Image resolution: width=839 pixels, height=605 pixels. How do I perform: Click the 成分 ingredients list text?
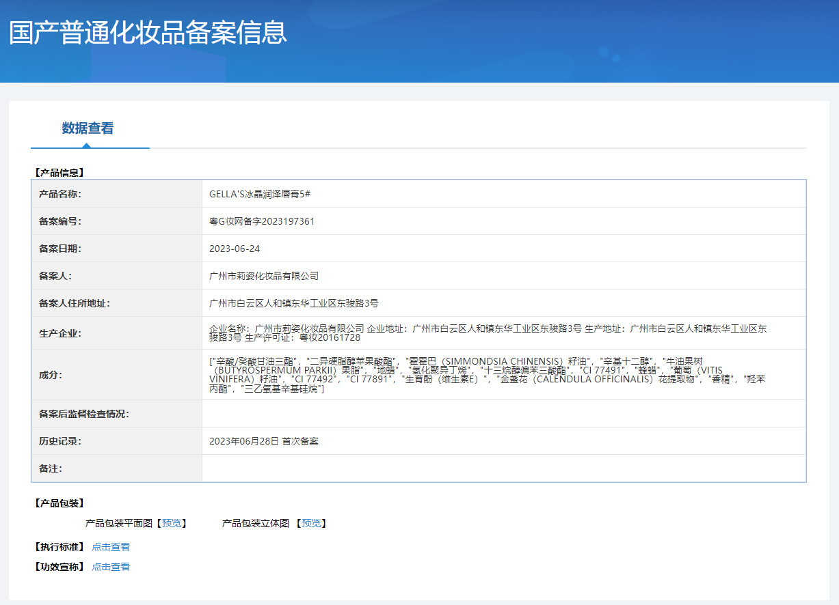pos(487,374)
